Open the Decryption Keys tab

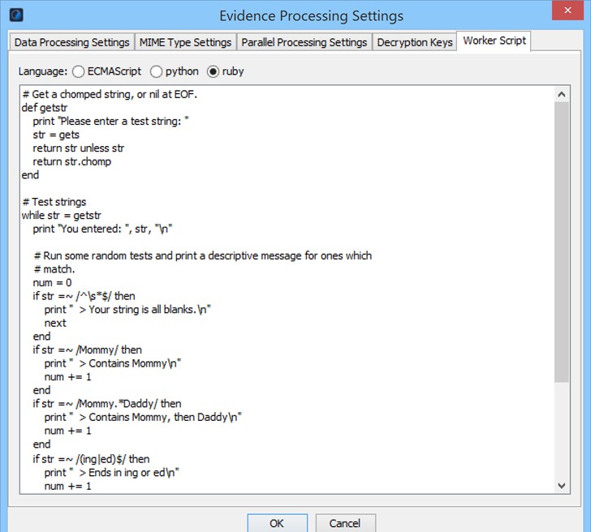[415, 42]
